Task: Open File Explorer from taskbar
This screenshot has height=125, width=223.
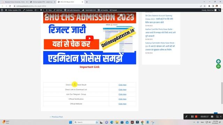Action: click(x=117, y=122)
